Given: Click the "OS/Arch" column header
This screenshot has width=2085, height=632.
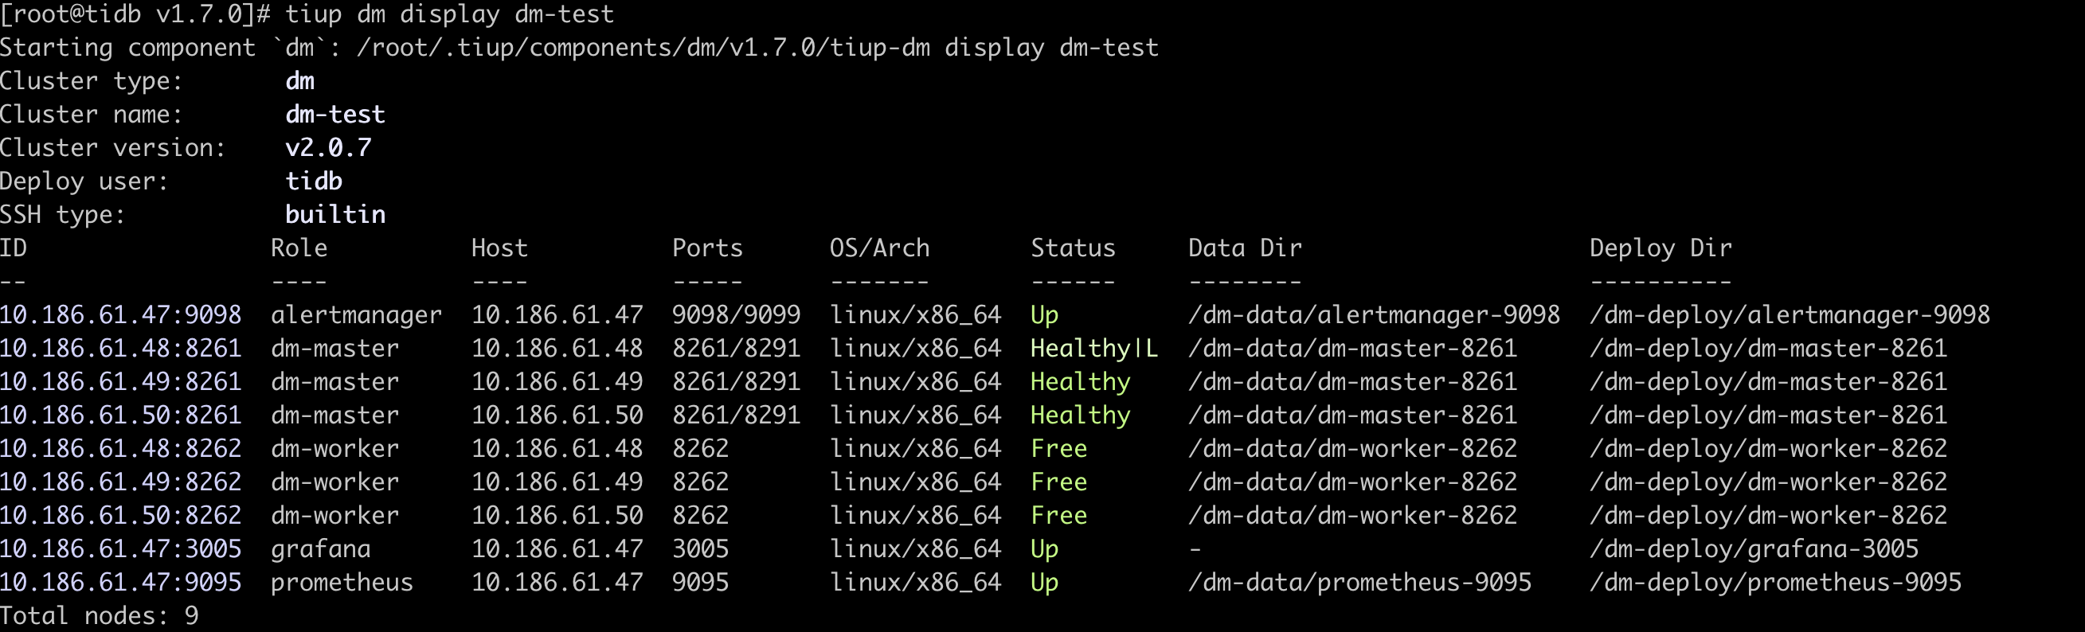Looking at the screenshot, I should (879, 248).
